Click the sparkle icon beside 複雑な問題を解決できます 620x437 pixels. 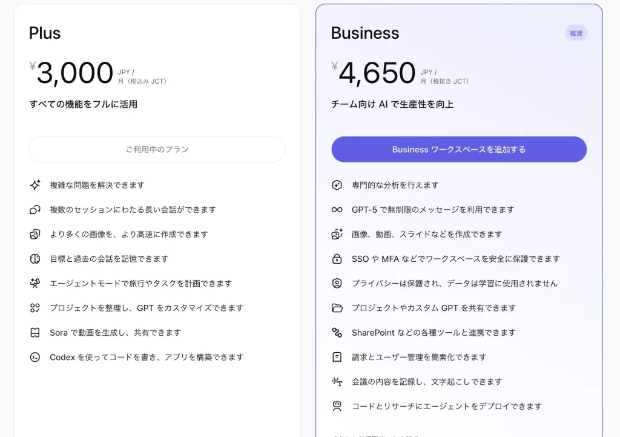(35, 185)
